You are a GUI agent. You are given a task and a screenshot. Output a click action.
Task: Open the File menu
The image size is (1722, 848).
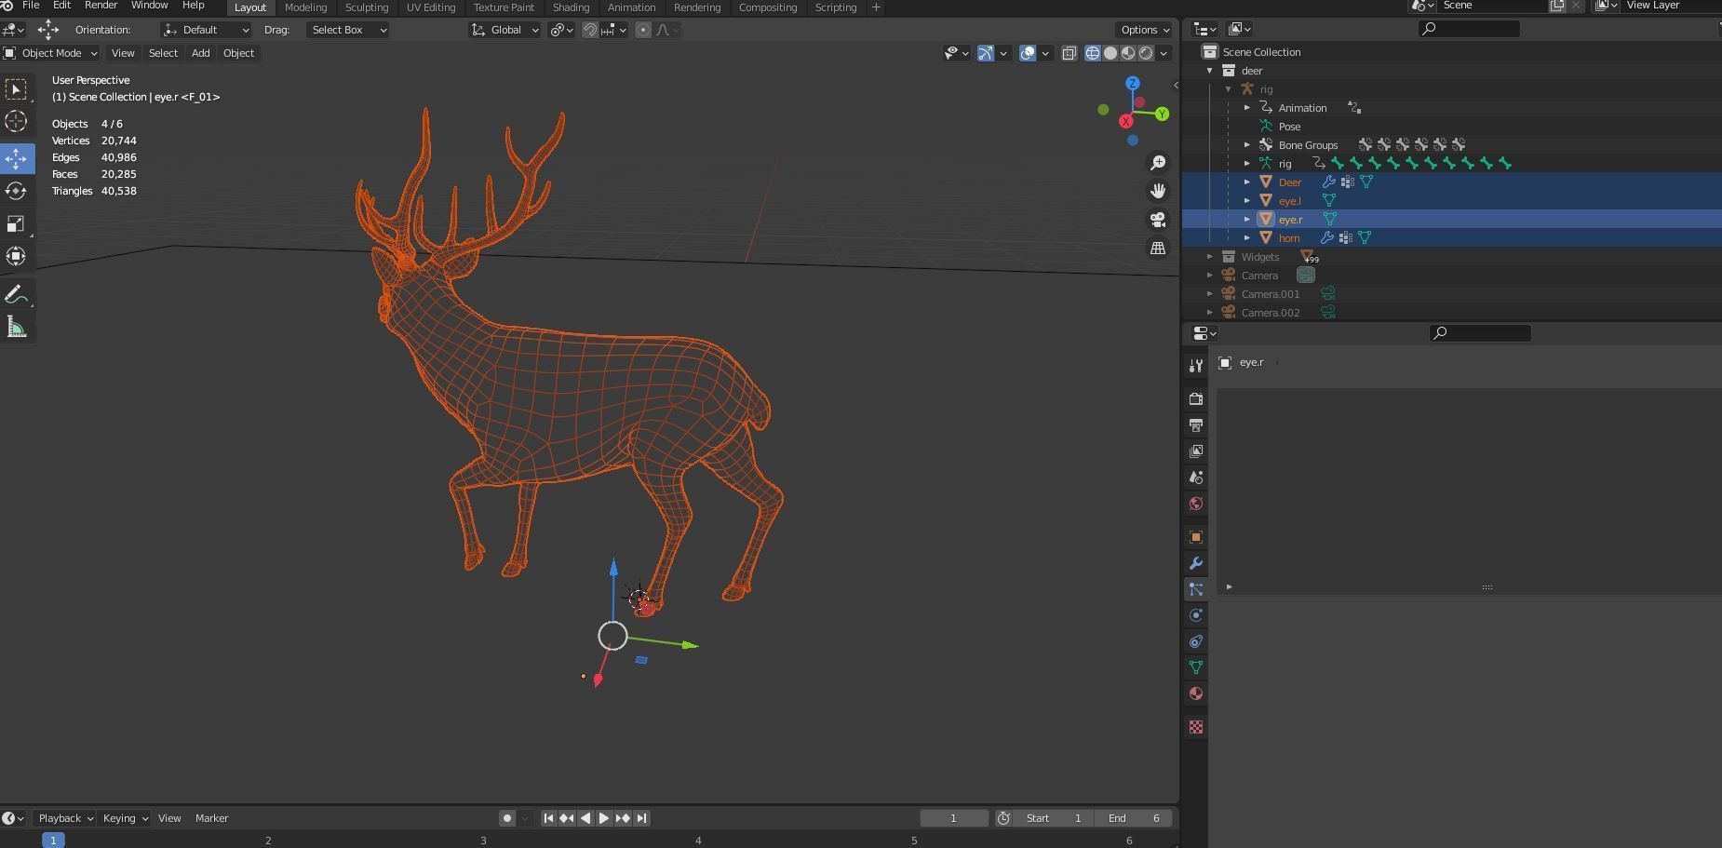pyautogui.click(x=31, y=6)
